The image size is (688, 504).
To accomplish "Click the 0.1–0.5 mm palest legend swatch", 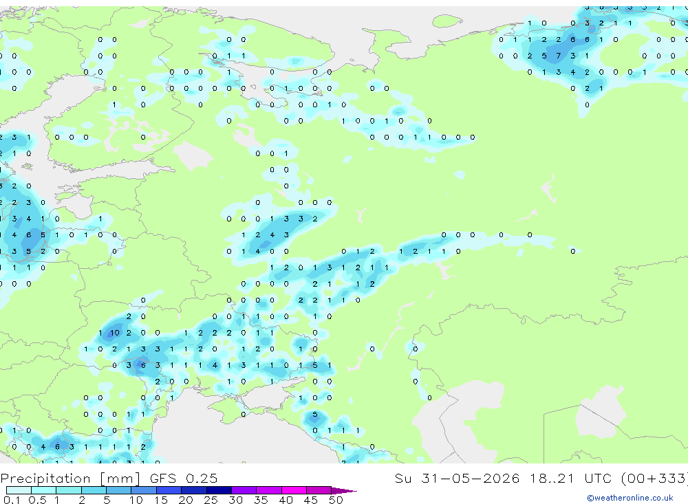I will pyautogui.click(x=19, y=490).
